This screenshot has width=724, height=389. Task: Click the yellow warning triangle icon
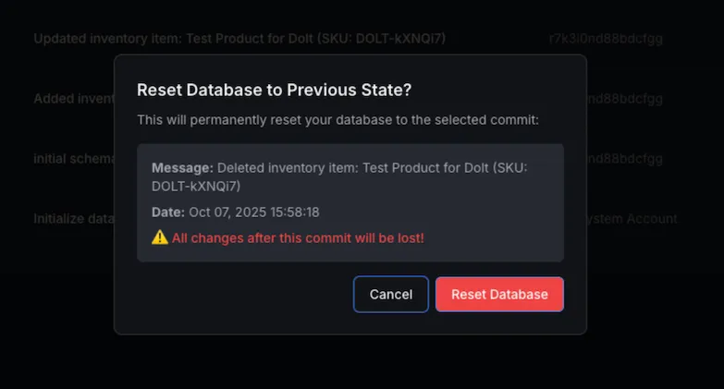coord(160,237)
